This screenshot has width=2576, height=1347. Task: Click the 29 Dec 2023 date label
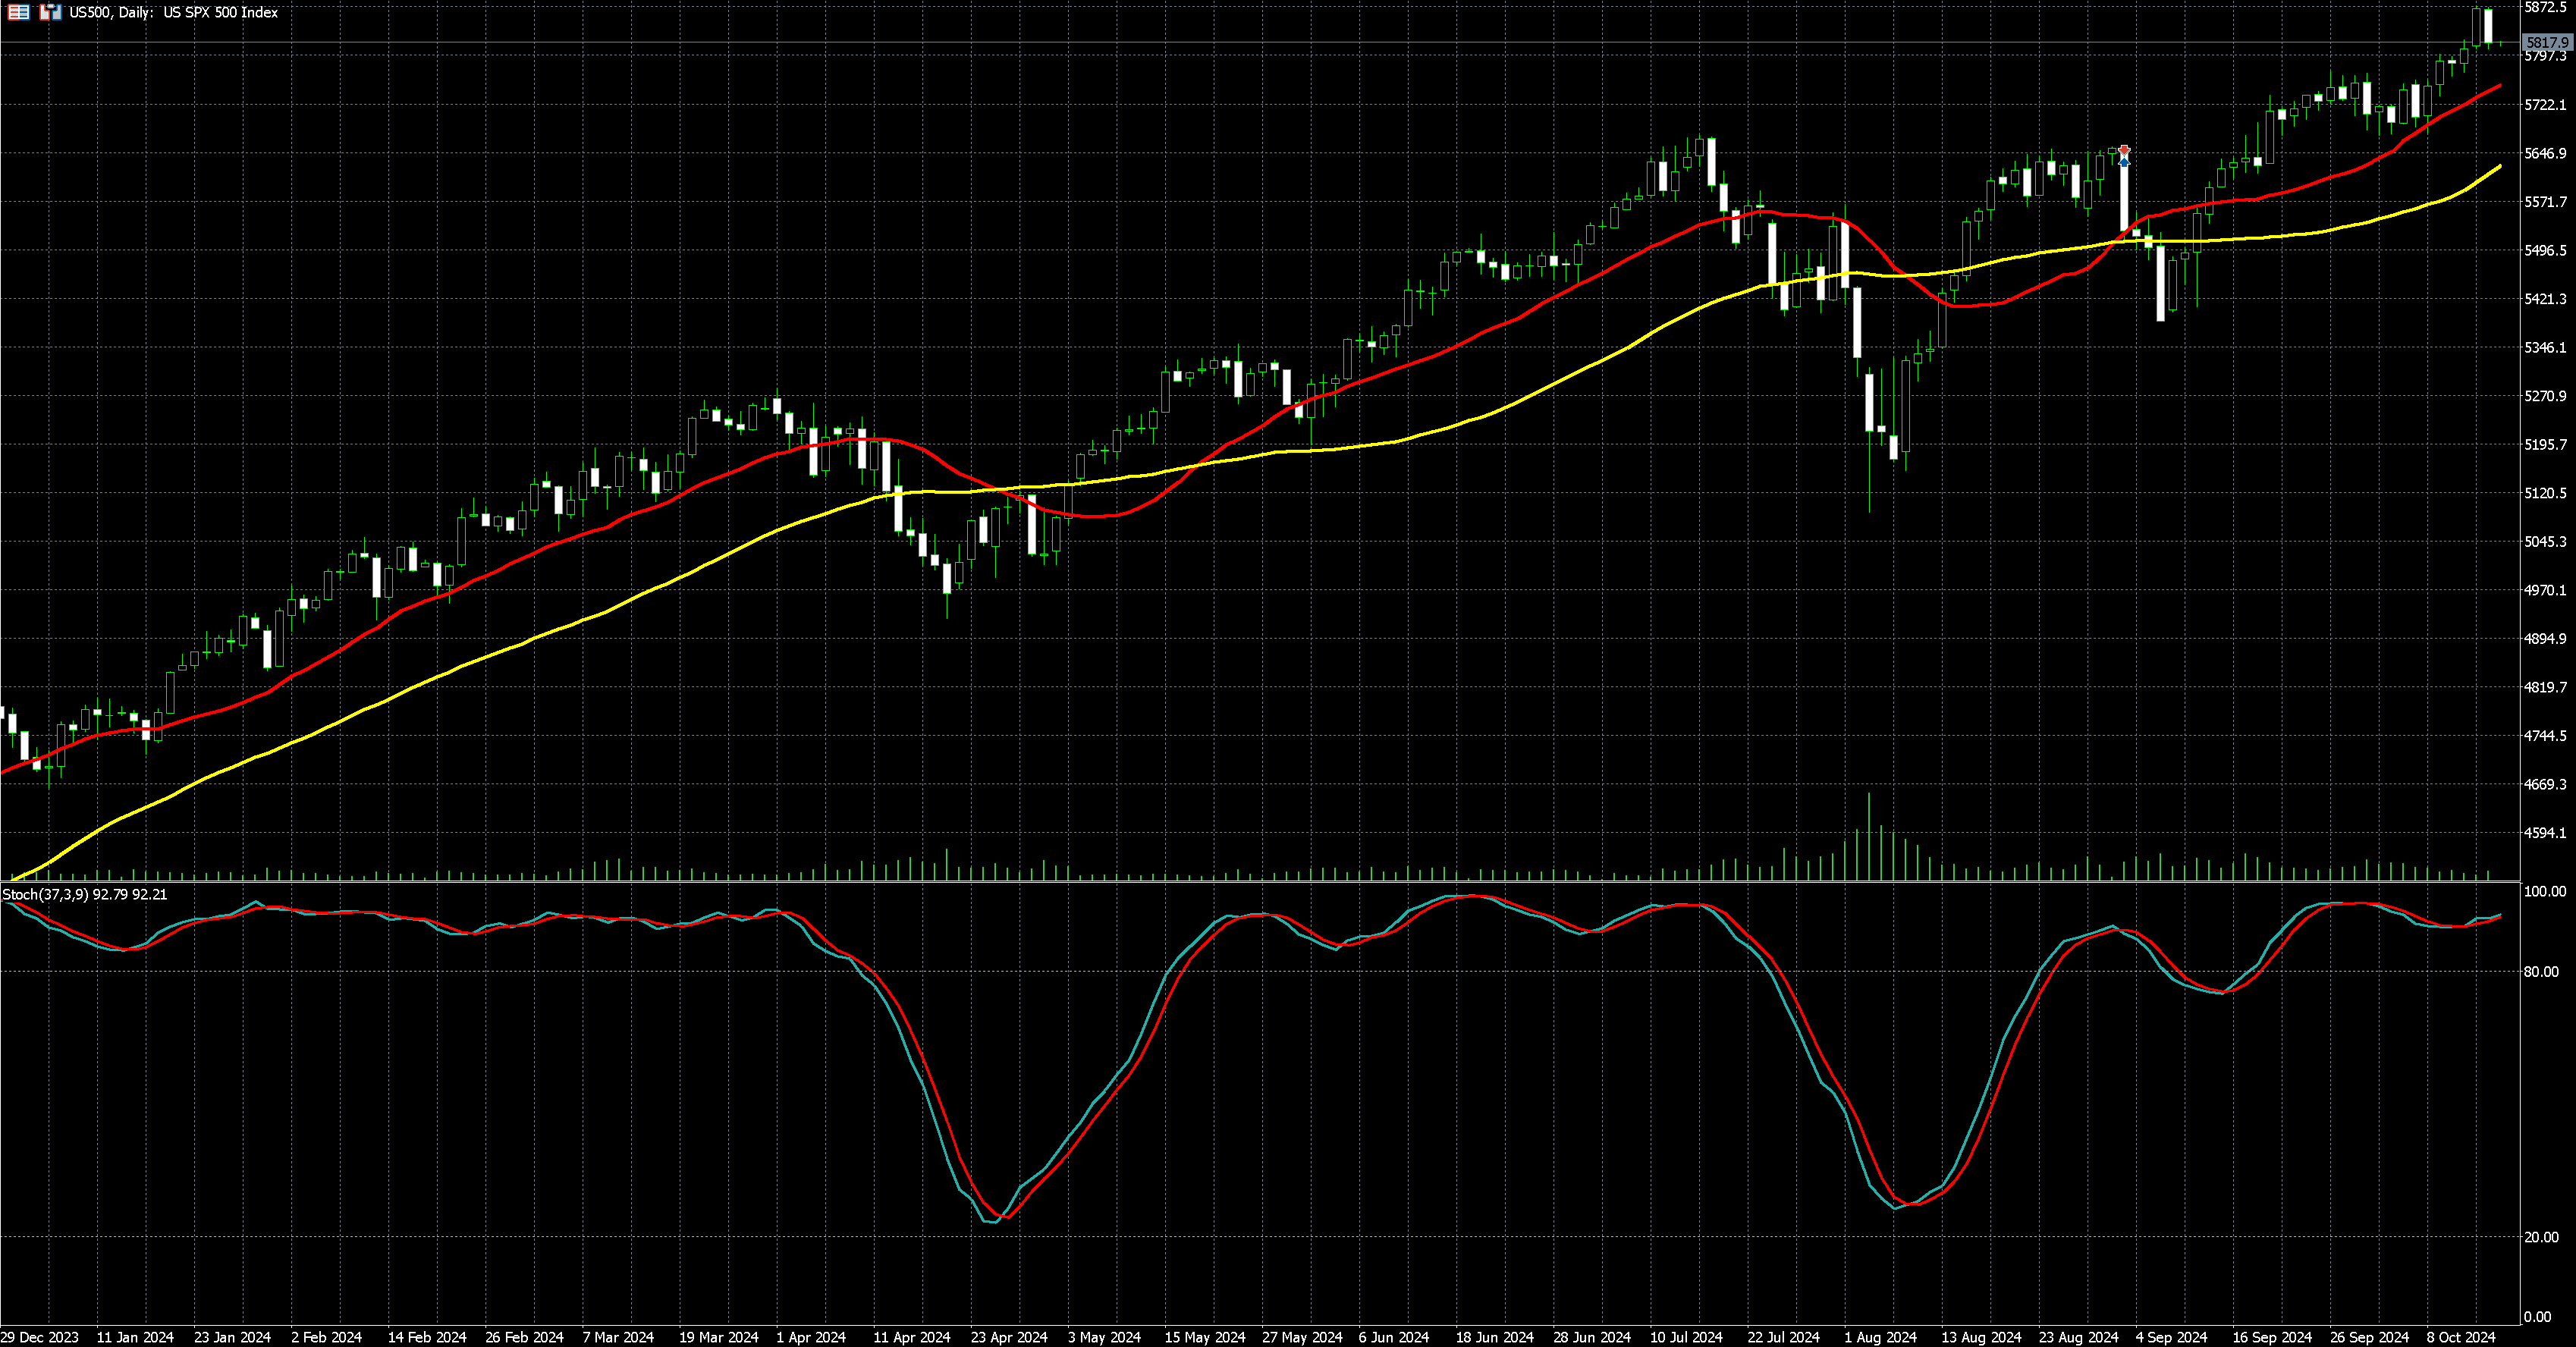[x=40, y=1337]
